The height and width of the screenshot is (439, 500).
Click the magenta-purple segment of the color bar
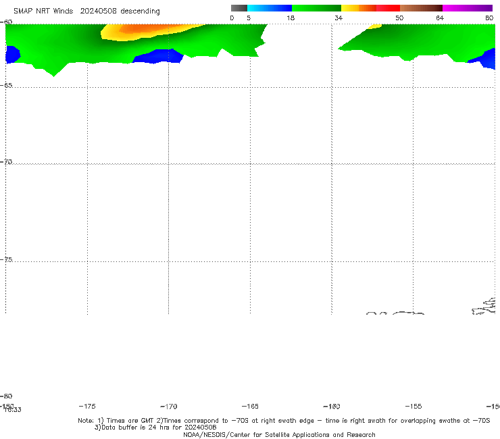coord(468,8)
